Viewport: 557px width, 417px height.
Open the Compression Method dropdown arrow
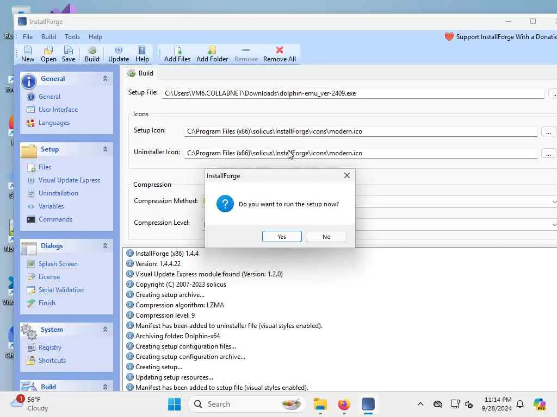coord(554,201)
